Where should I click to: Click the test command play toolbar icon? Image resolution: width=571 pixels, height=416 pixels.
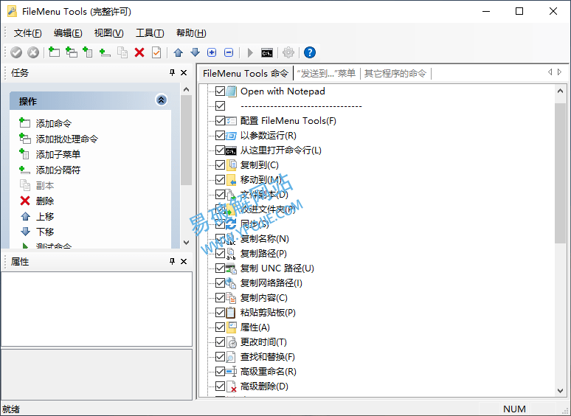250,53
